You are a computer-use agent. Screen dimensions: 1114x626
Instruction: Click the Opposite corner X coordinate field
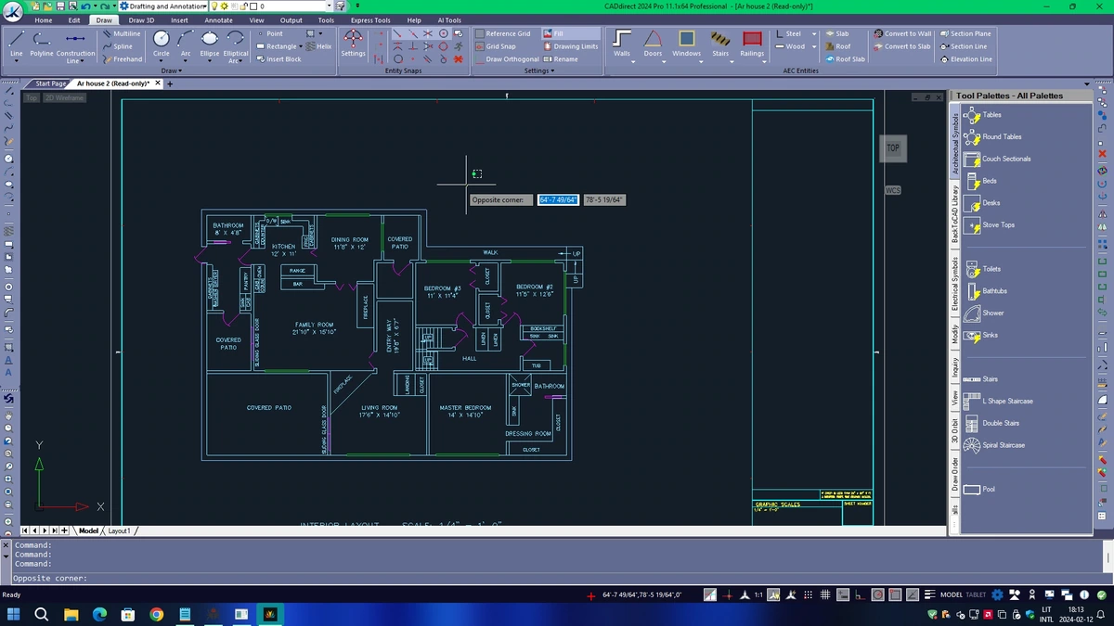[x=558, y=199]
